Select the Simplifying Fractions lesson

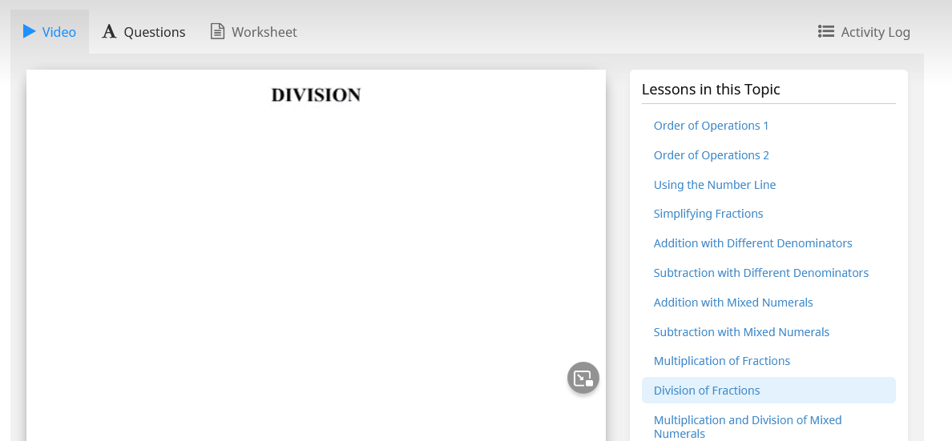(708, 214)
